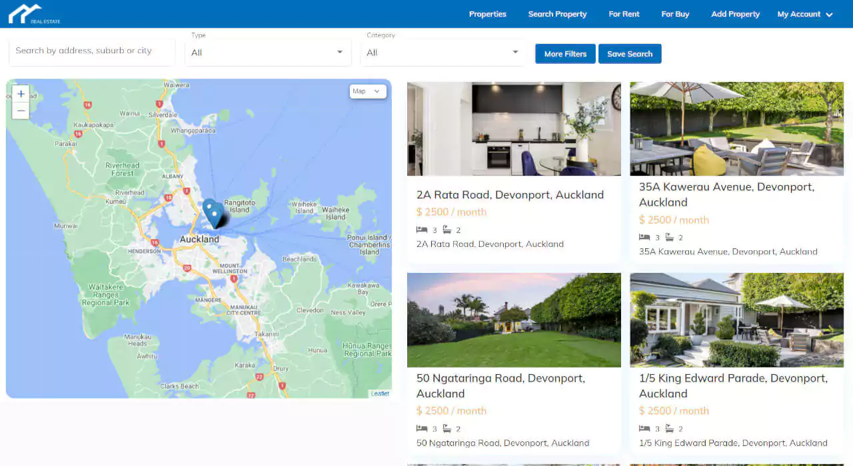Click the Auckland city label on the map

point(199,240)
